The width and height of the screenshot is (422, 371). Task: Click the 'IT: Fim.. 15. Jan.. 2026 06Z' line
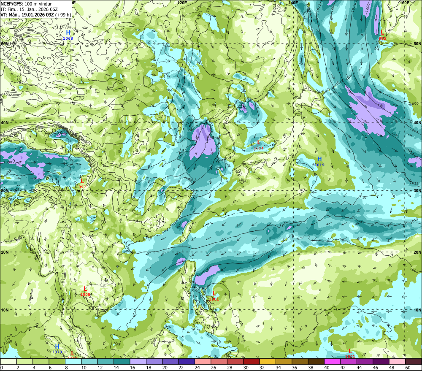pyautogui.click(x=29, y=9)
